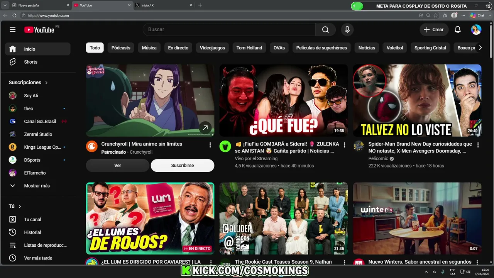Expand the Suscripciones section
The width and height of the screenshot is (494, 278).
click(28, 83)
